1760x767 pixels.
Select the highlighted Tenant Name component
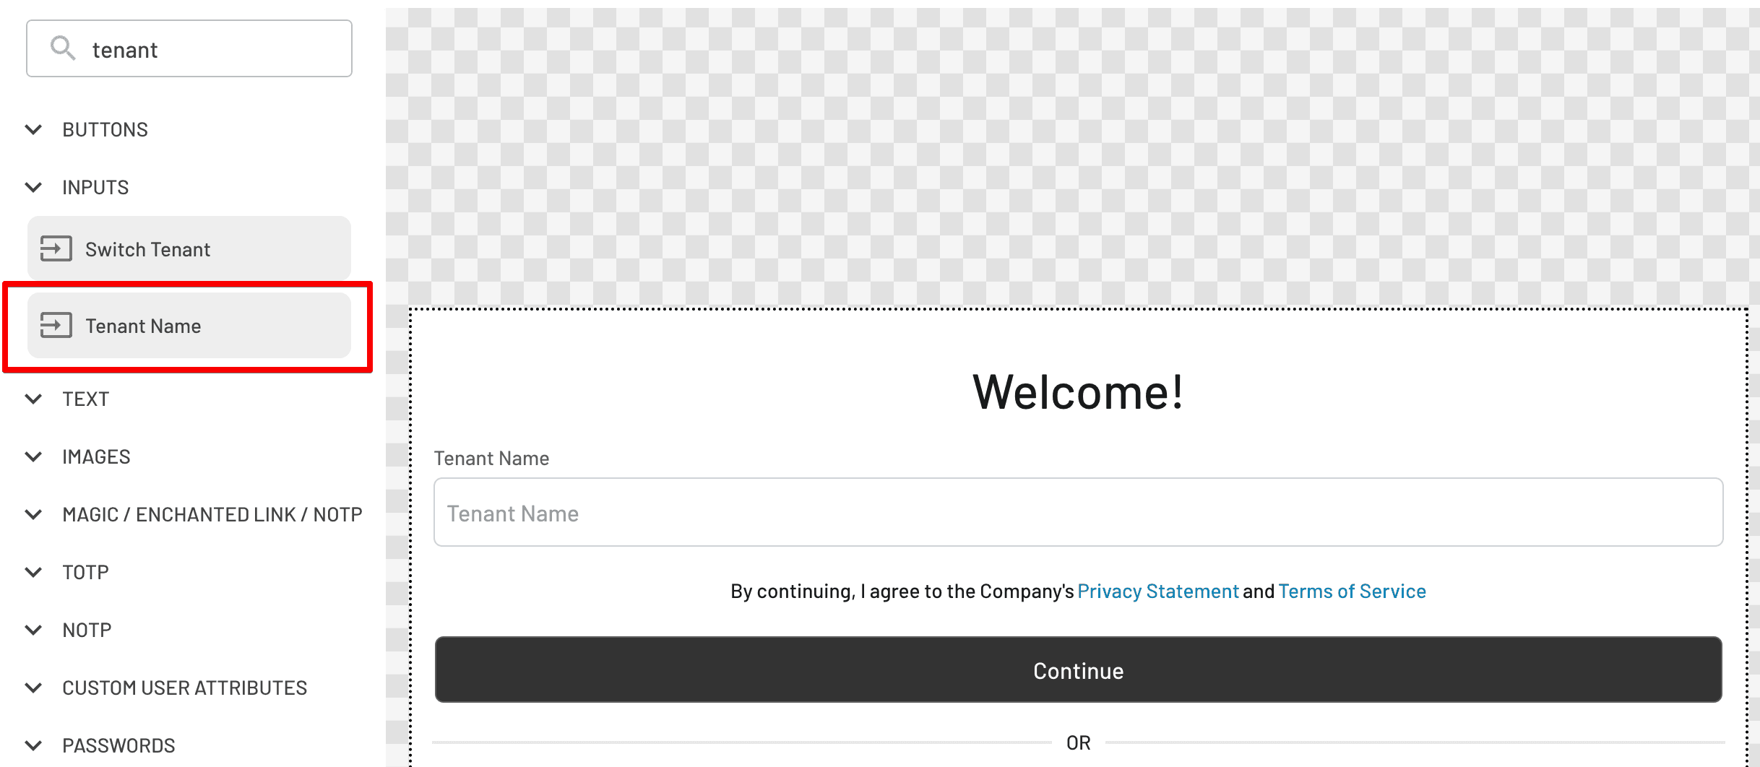[188, 325]
